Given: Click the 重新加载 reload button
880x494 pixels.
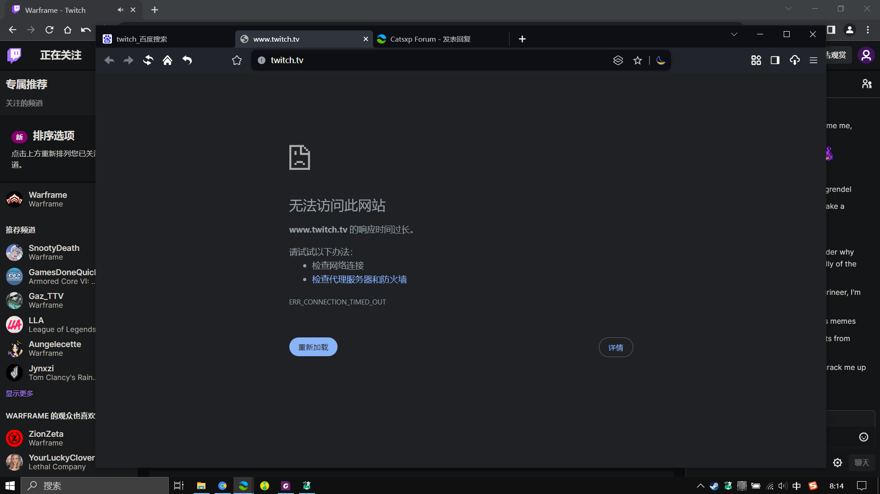Looking at the screenshot, I should tap(313, 347).
